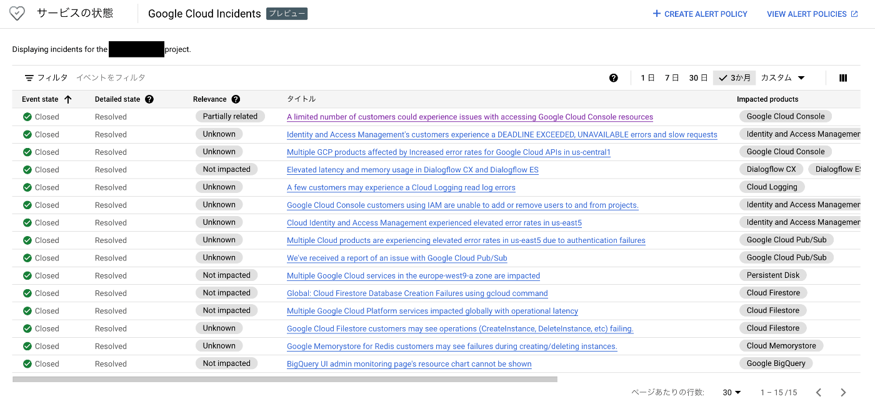Click the Impacted products column header

(x=767, y=99)
